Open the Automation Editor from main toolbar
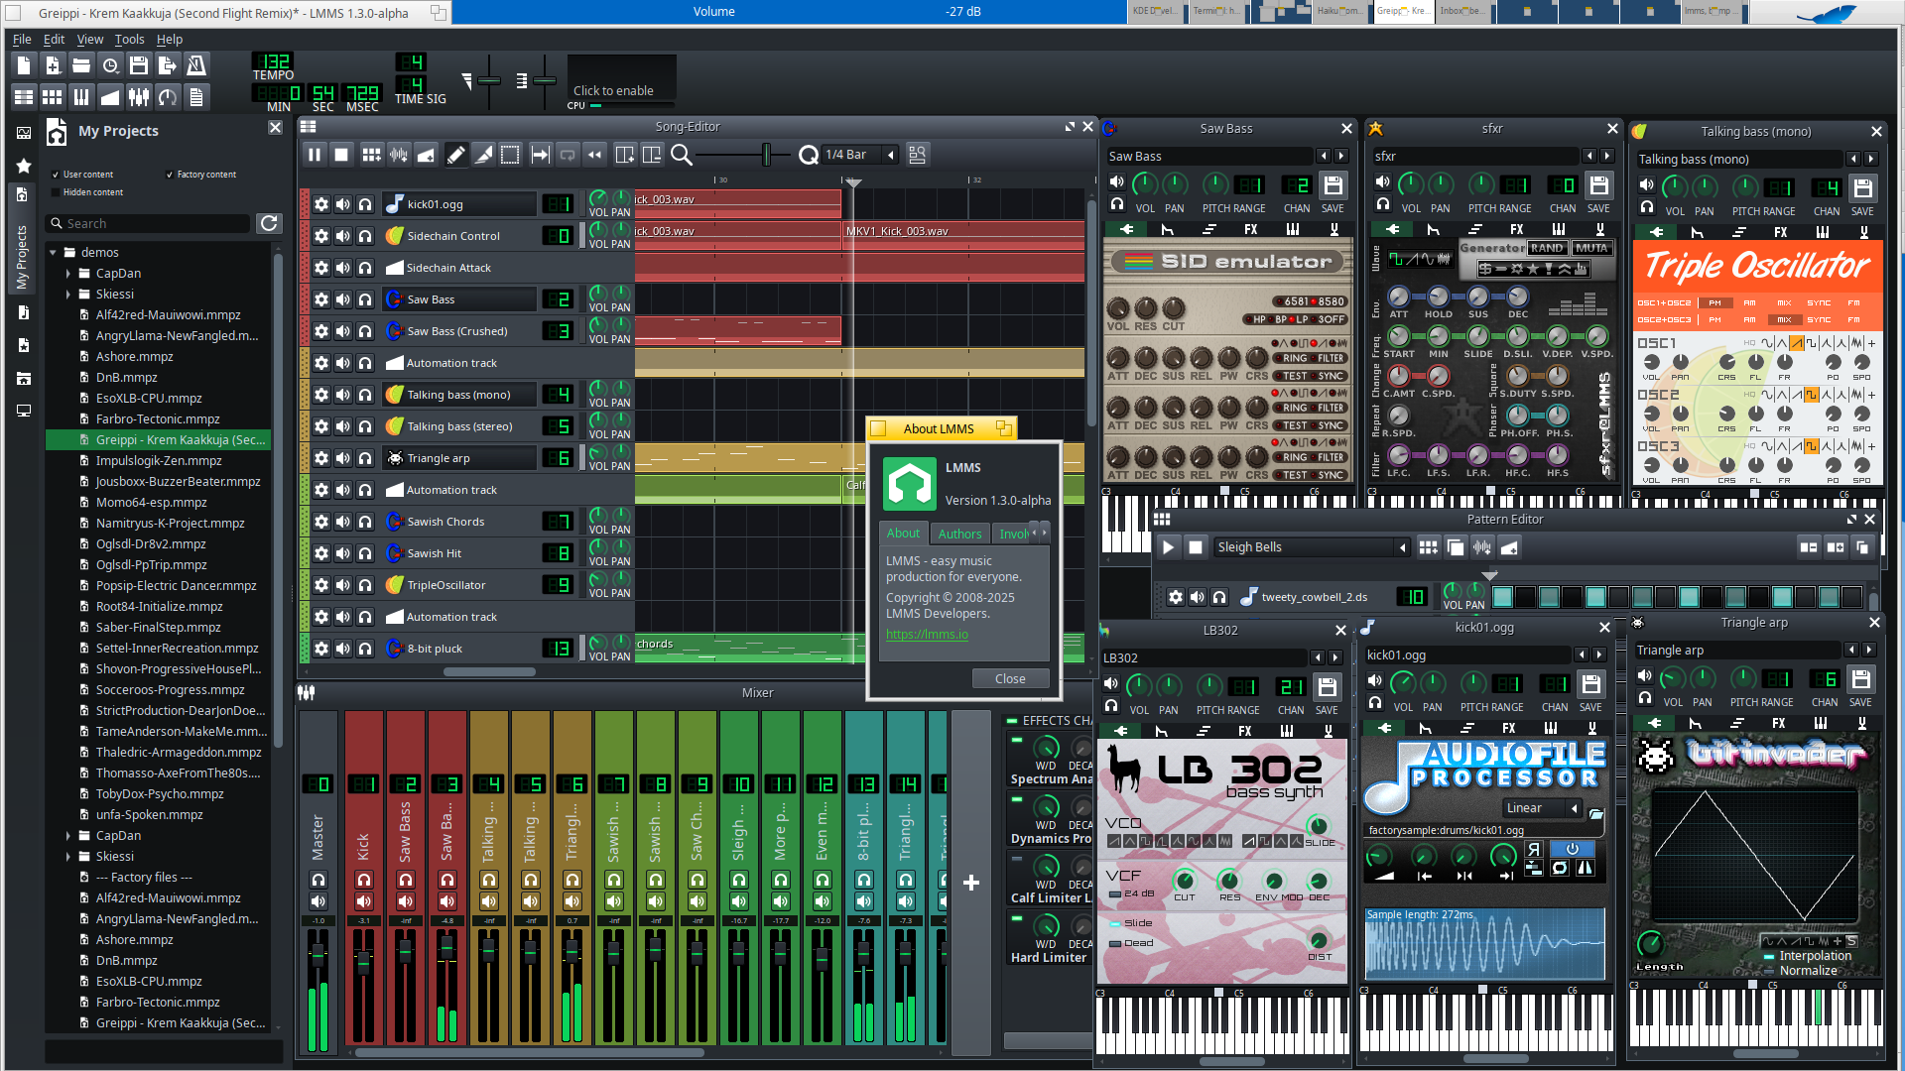Image resolution: width=1905 pixels, height=1071 pixels. click(x=110, y=96)
